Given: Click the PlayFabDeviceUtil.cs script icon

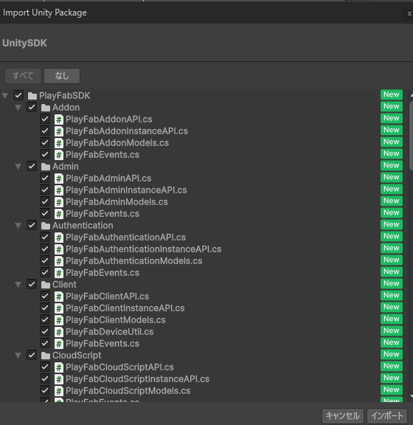Looking at the screenshot, I should (x=59, y=332).
